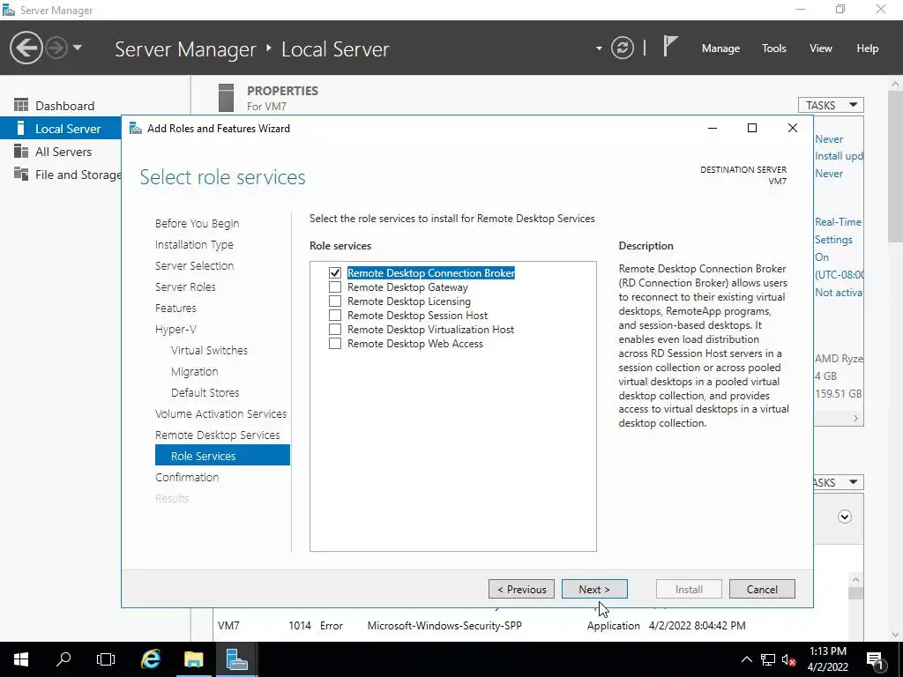Go to Installation Type step
Image resolution: width=903 pixels, height=677 pixels.
click(x=194, y=245)
